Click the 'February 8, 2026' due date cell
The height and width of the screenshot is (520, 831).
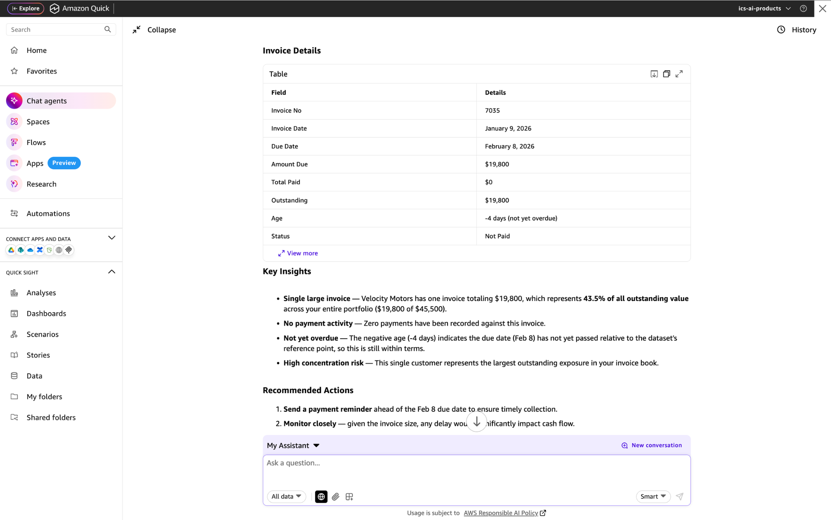(x=583, y=146)
